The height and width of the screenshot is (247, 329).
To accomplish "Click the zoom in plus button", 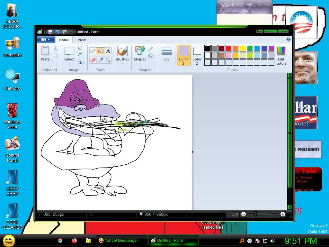I will click(x=283, y=214).
